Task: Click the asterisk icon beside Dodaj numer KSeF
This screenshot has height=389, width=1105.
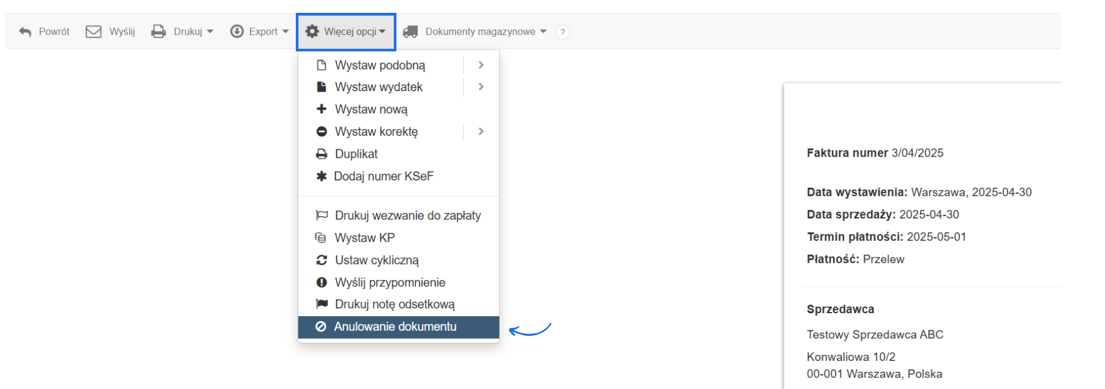Action: click(x=321, y=176)
